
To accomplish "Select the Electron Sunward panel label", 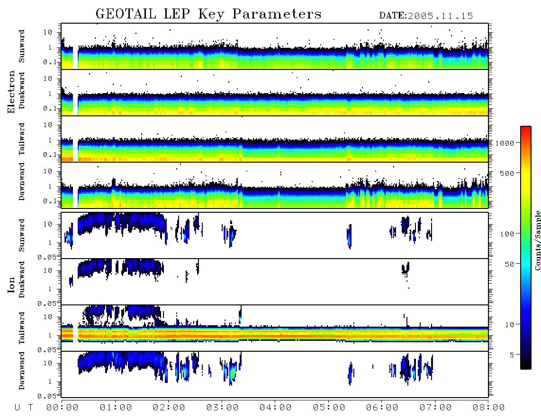I will coord(22,46).
